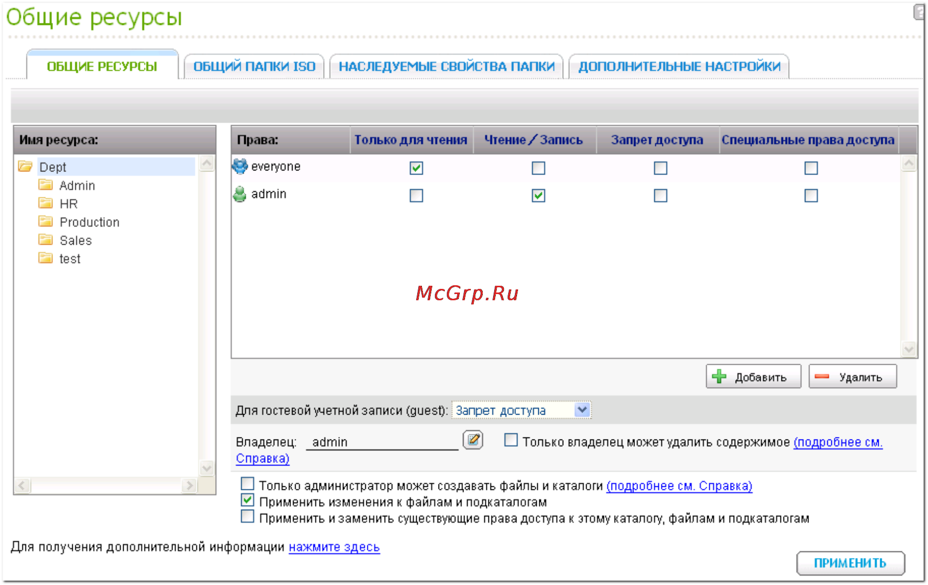Check special access rights for admin
Viewport: 928px width, 585px height.
[x=811, y=195]
